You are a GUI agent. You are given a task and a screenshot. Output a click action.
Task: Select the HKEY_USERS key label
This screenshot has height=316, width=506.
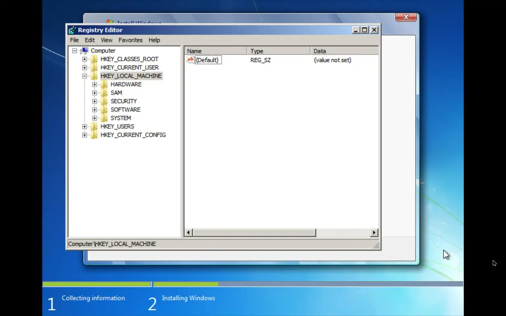pyautogui.click(x=117, y=126)
